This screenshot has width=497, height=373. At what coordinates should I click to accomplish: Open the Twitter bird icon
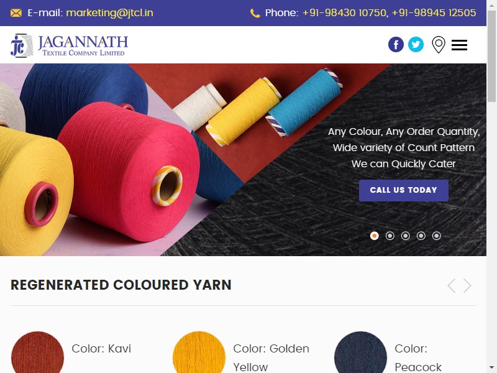(x=416, y=44)
